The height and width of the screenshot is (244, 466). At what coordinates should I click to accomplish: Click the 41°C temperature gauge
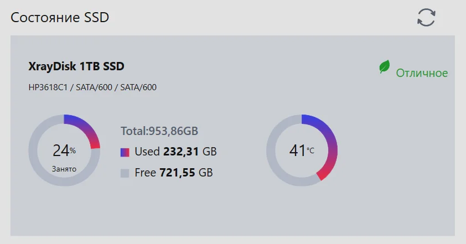(x=302, y=150)
